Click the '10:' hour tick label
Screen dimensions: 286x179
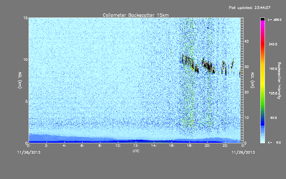(118, 146)
